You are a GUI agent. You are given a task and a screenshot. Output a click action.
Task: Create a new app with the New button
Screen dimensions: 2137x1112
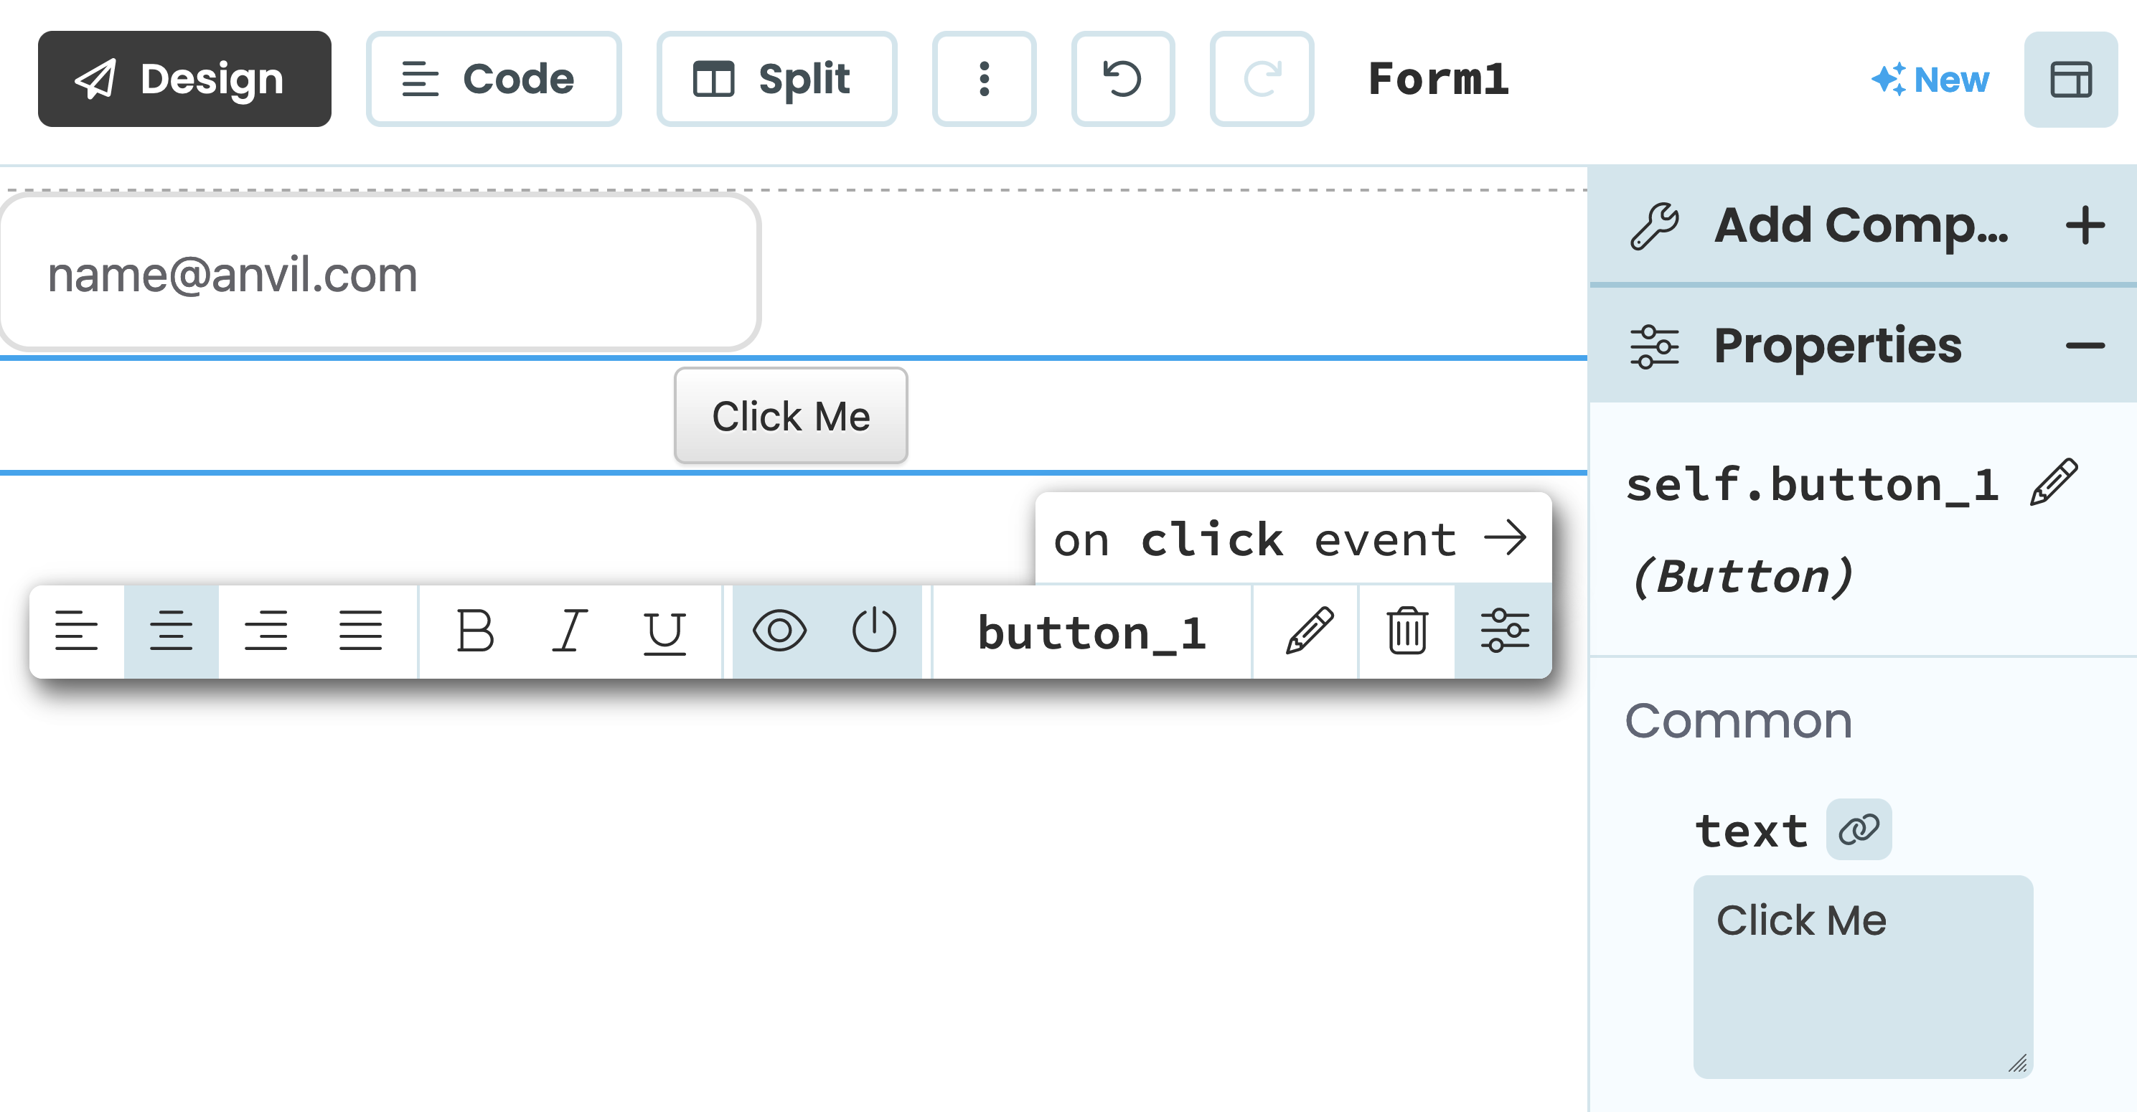click(x=1930, y=79)
